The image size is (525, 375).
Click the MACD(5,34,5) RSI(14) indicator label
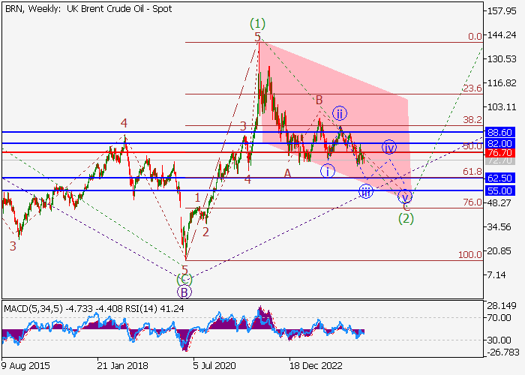[94, 308]
